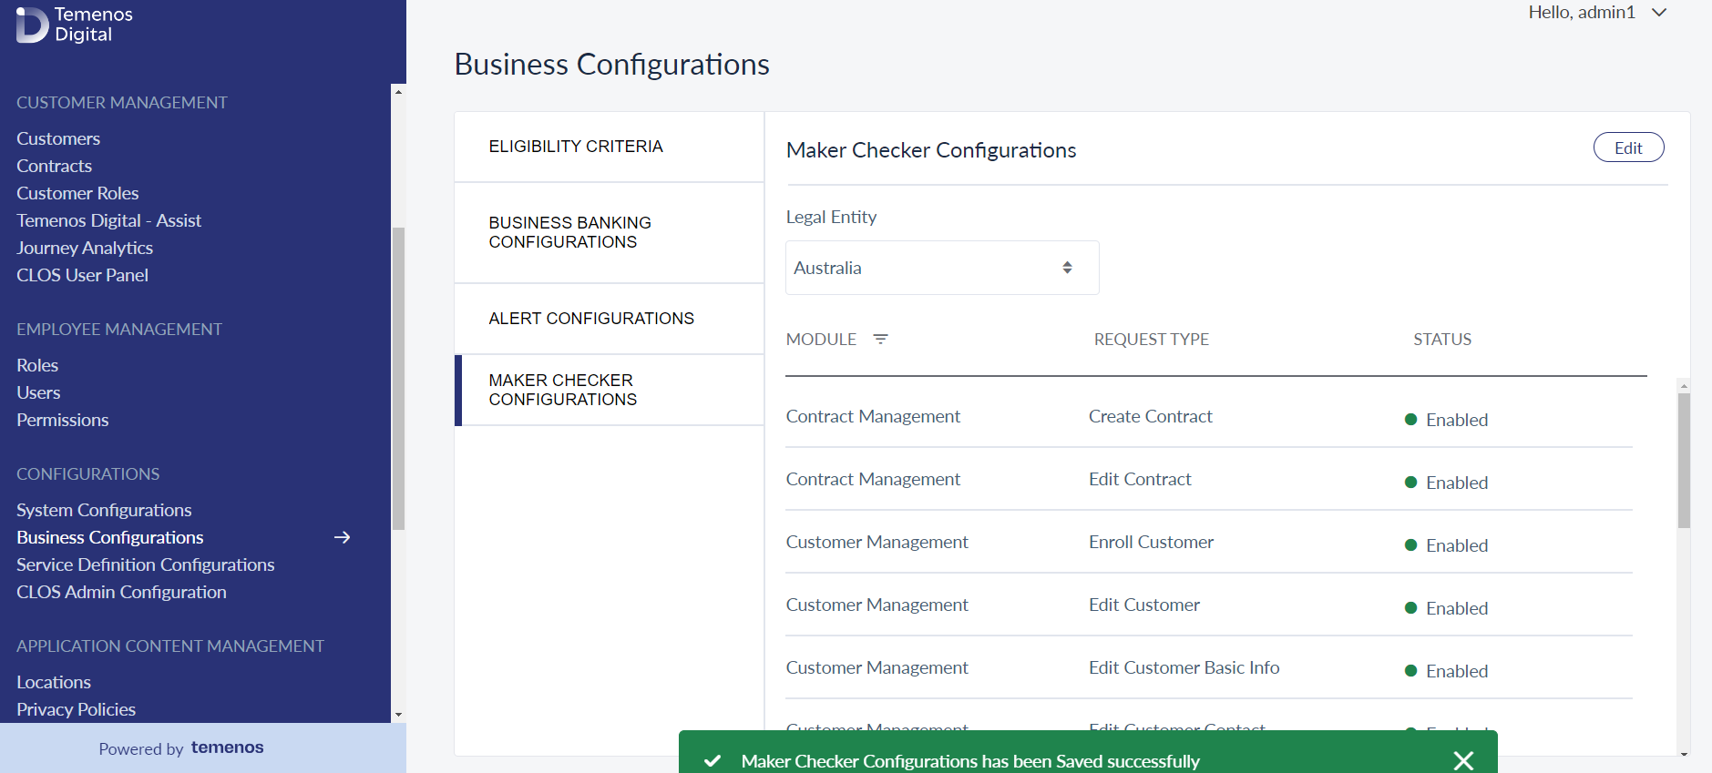Screen dimensions: 1712x773
Task: Open Permissions page
Action: [62, 420]
